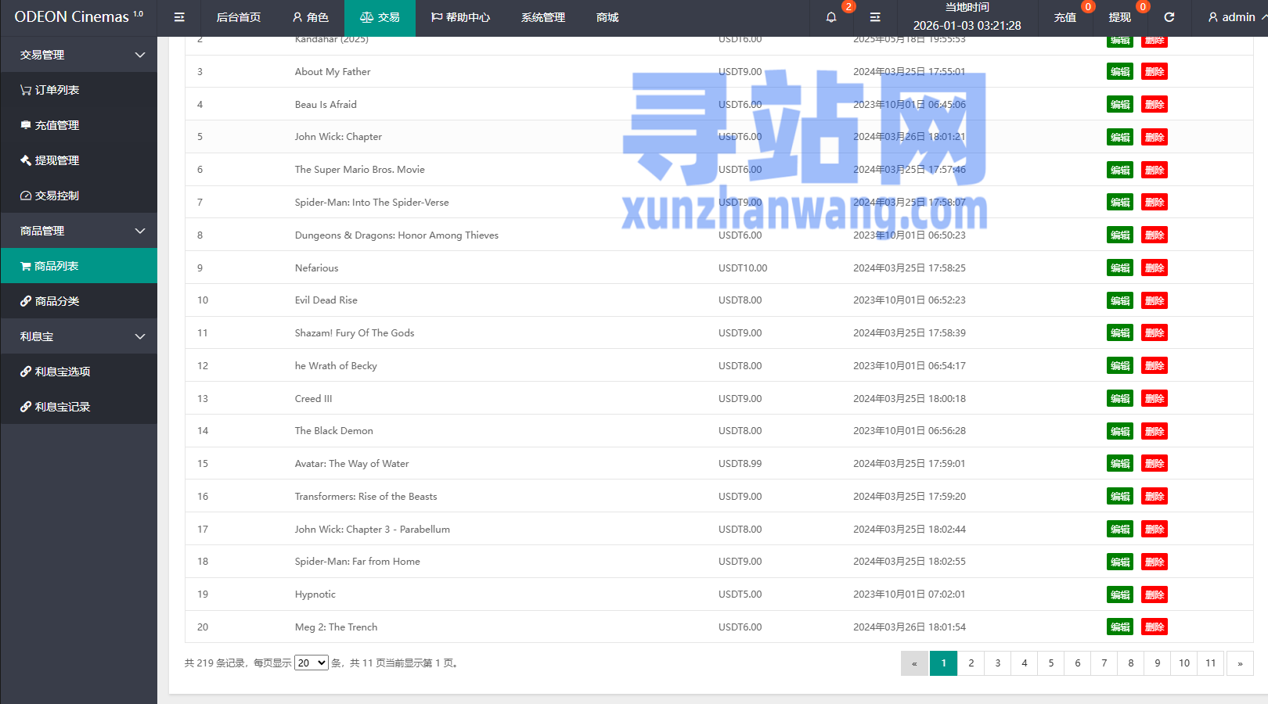
Task: Open 充值管理 in the sidebar
Action: (56, 125)
